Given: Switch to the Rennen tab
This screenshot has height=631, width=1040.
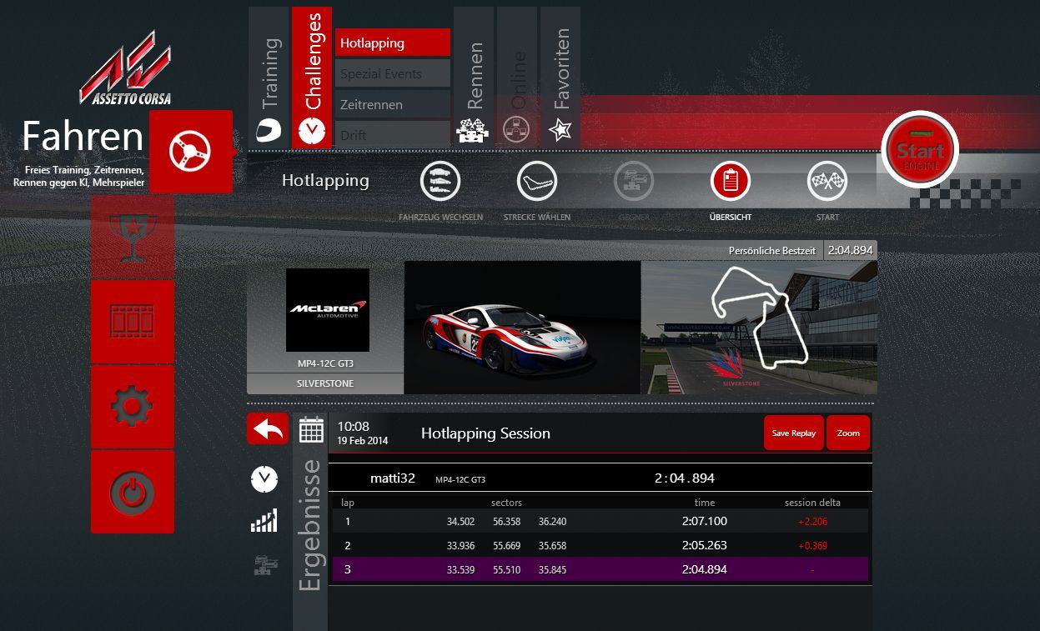Looking at the screenshot, I should 474,78.
